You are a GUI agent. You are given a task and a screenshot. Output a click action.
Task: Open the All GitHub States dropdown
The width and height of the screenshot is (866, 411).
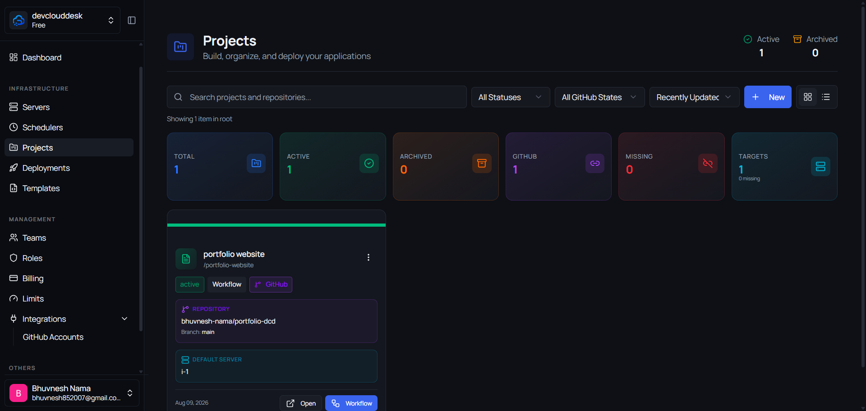pos(599,97)
